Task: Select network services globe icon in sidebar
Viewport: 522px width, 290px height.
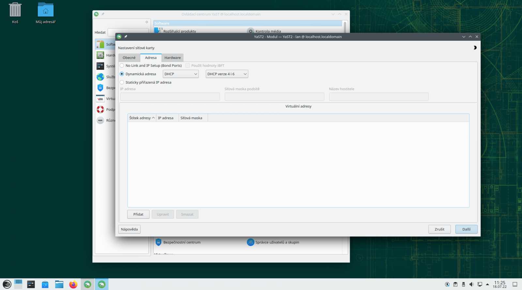Action: pos(100,77)
